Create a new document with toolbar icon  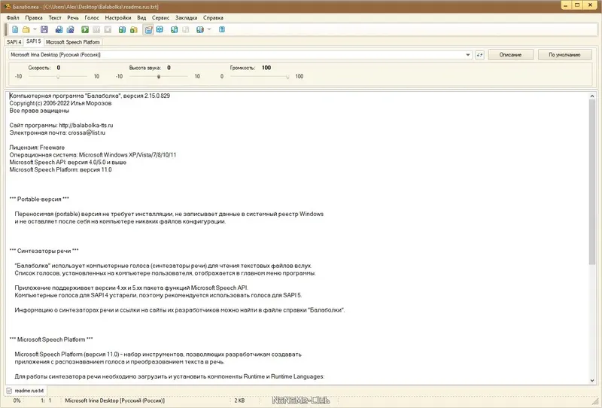point(15,29)
